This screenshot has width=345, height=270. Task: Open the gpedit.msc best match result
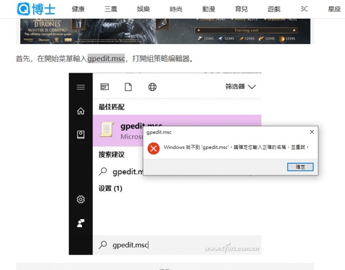(x=118, y=131)
